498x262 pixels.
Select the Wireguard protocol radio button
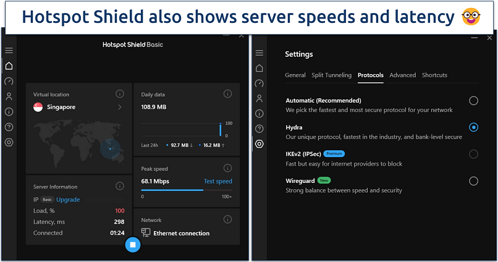[473, 181]
